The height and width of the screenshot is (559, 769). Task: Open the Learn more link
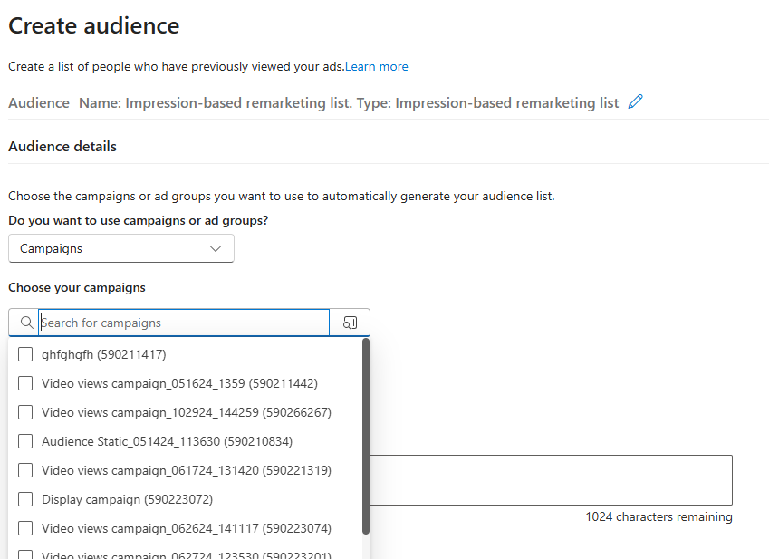pos(376,66)
